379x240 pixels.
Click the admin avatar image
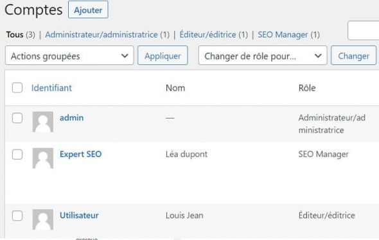click(x=43, y=122)
